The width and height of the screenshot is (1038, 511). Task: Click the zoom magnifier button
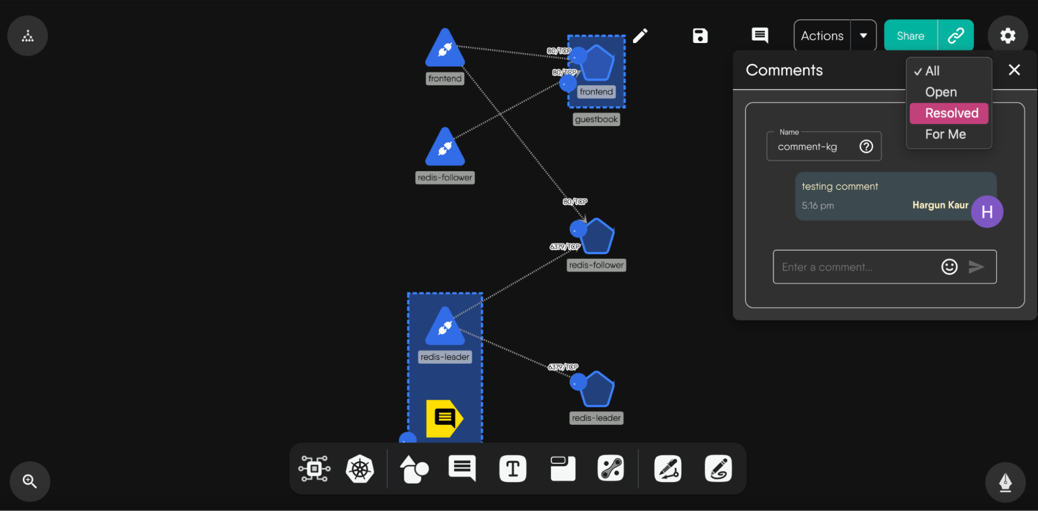click(30, 481)
